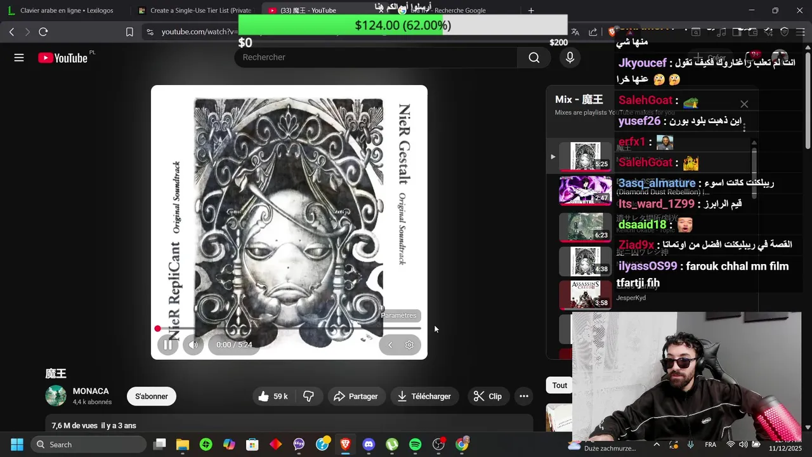Open Microsoft Store from taskbar
Image resolution: width=812 pixels, height=457 pixels.
coord(252,444)
